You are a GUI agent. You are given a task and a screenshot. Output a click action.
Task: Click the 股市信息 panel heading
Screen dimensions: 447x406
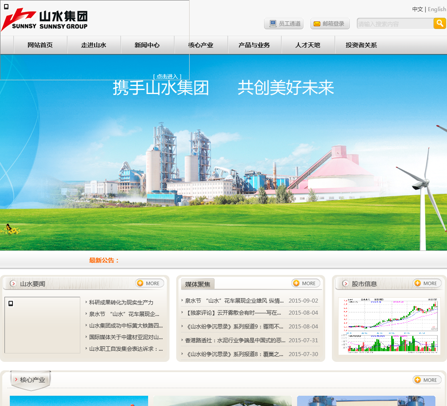[364, 284]
